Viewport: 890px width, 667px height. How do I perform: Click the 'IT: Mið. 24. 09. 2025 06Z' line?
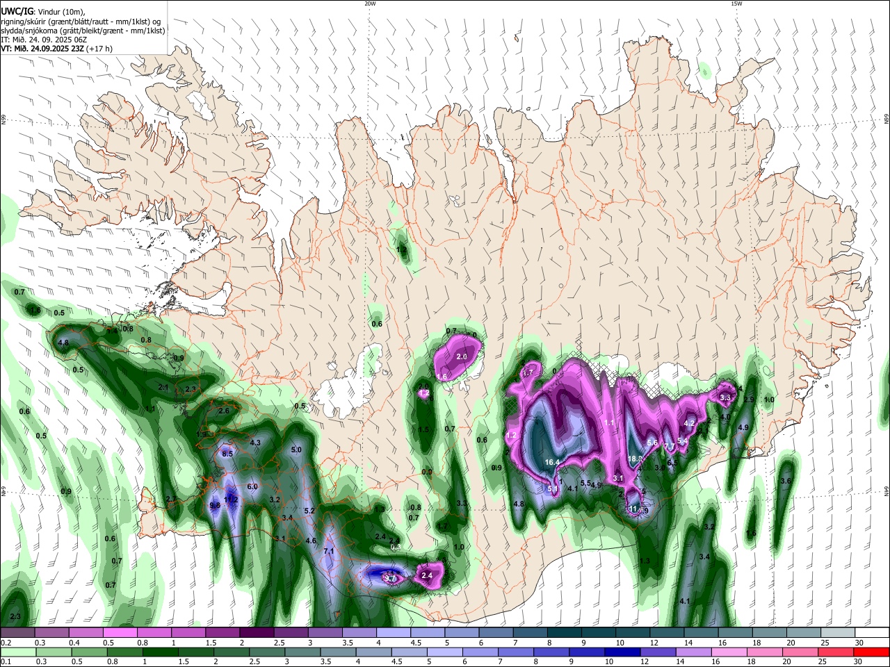44,40
